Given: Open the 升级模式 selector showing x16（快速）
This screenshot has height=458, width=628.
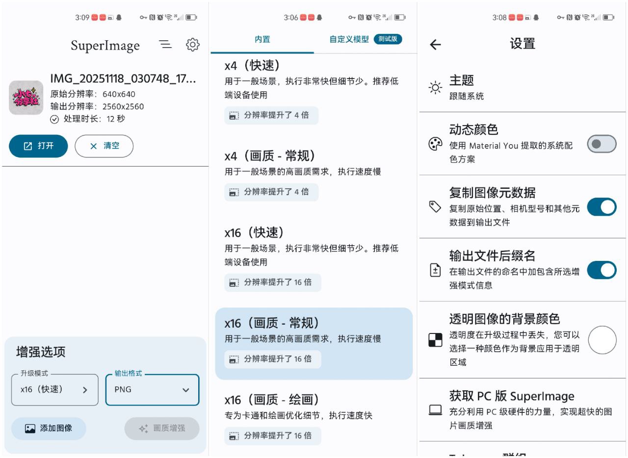Looking at the screenshot, I should 54,390.
